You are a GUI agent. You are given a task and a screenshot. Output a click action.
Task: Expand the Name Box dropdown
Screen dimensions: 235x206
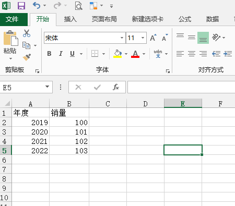click(x=47, y=87)
